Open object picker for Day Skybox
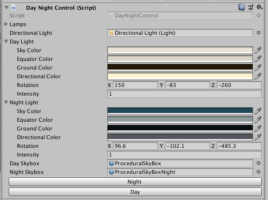This screenshot has width=268, height=200. point(258,163)
